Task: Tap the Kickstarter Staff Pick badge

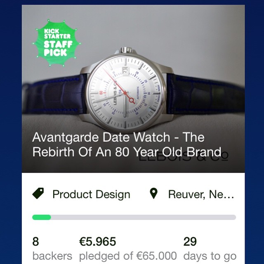Action: [57, 43]
